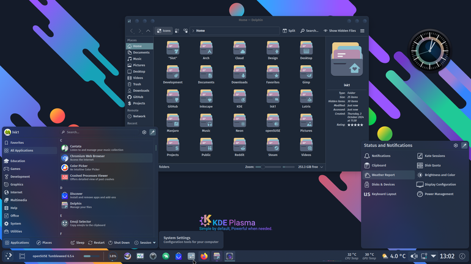Image resolution: width=471 pixels, height=264 pixels.
Task: Open the network tray icon
Action: pos(424,256)
